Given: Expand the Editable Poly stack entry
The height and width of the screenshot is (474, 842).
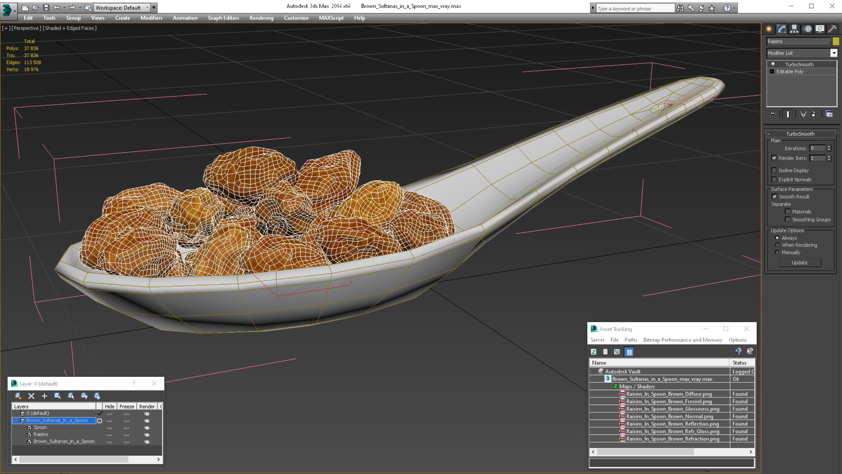Looking at the screenshot, I should [x=772, y=72].
